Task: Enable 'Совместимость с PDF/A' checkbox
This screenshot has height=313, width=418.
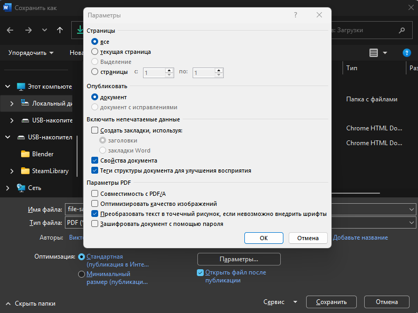Action: pos(94,194)
